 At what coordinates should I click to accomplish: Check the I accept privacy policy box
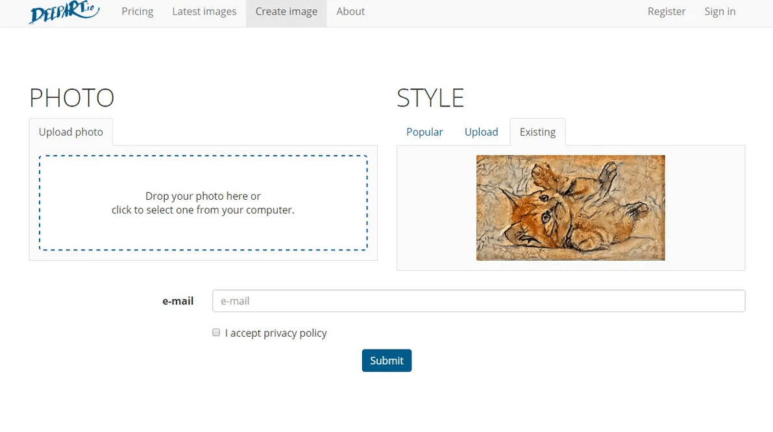(x=216, y=333)
